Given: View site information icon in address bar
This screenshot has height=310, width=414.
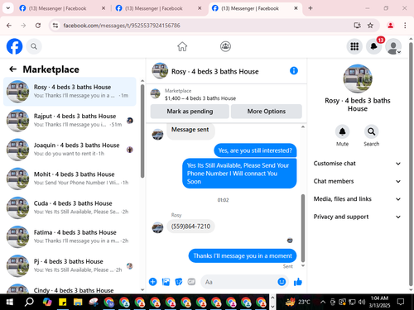Looking at the screenshot, I should click(55, 26).
